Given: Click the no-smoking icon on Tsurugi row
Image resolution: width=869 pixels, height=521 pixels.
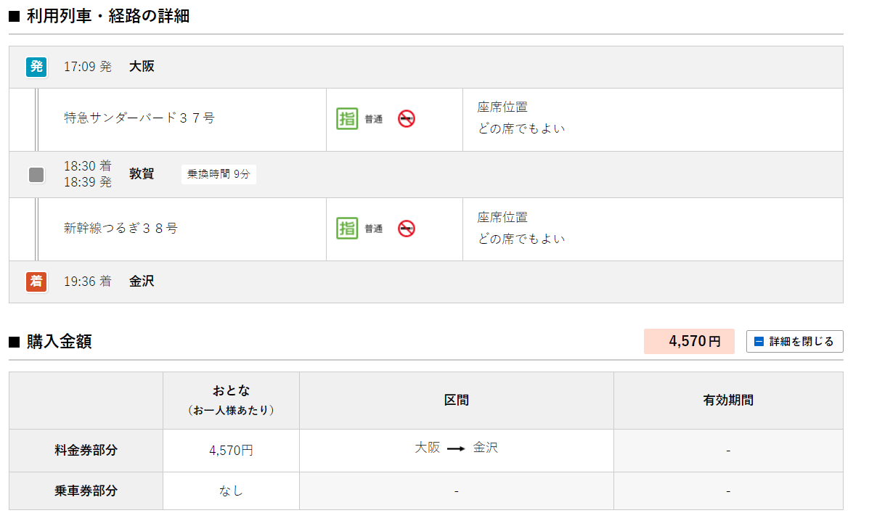Looking at the screenshot, I should pyautogui.click(x=407, y=229).
